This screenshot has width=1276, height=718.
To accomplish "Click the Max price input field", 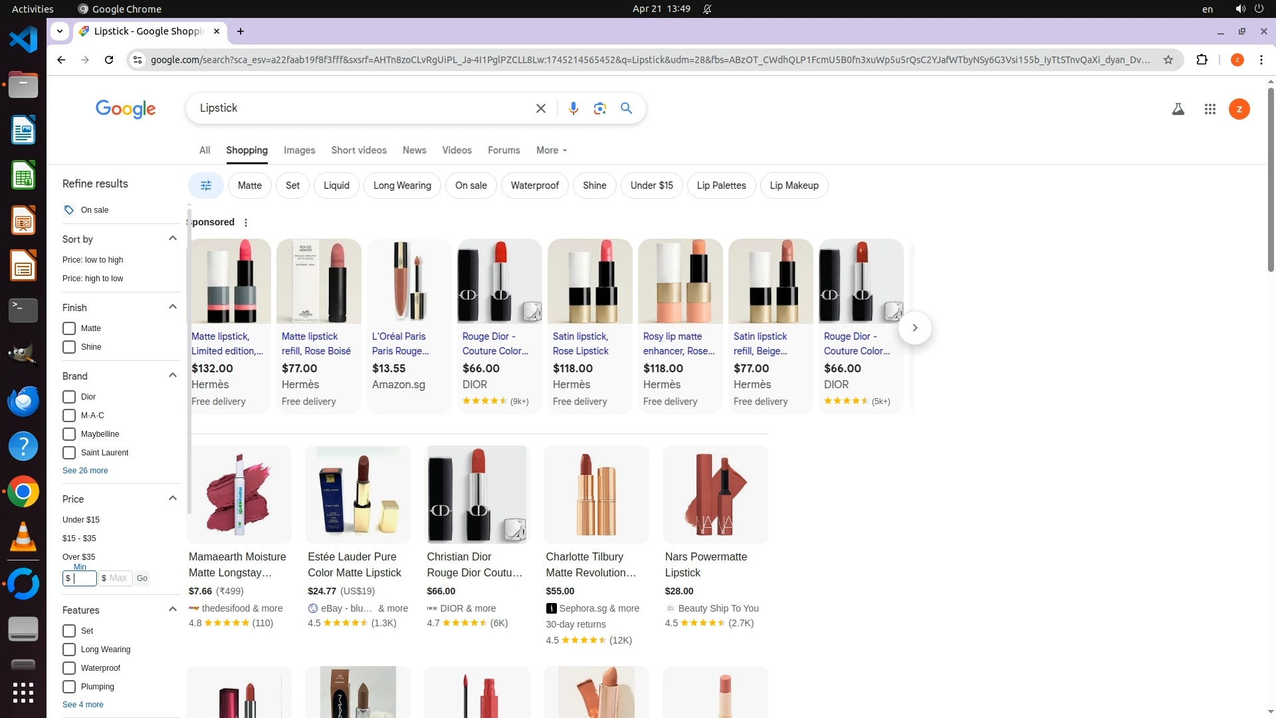I will 118,578.
